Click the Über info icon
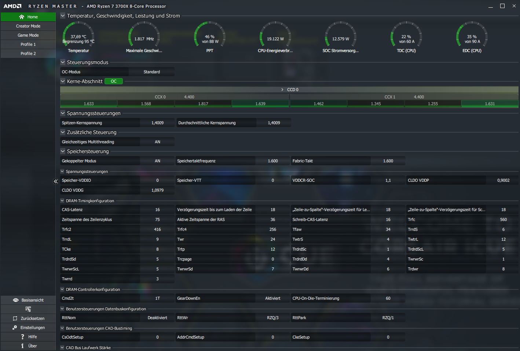Screen dimensions: 520x351 click(x=22, y=346)
